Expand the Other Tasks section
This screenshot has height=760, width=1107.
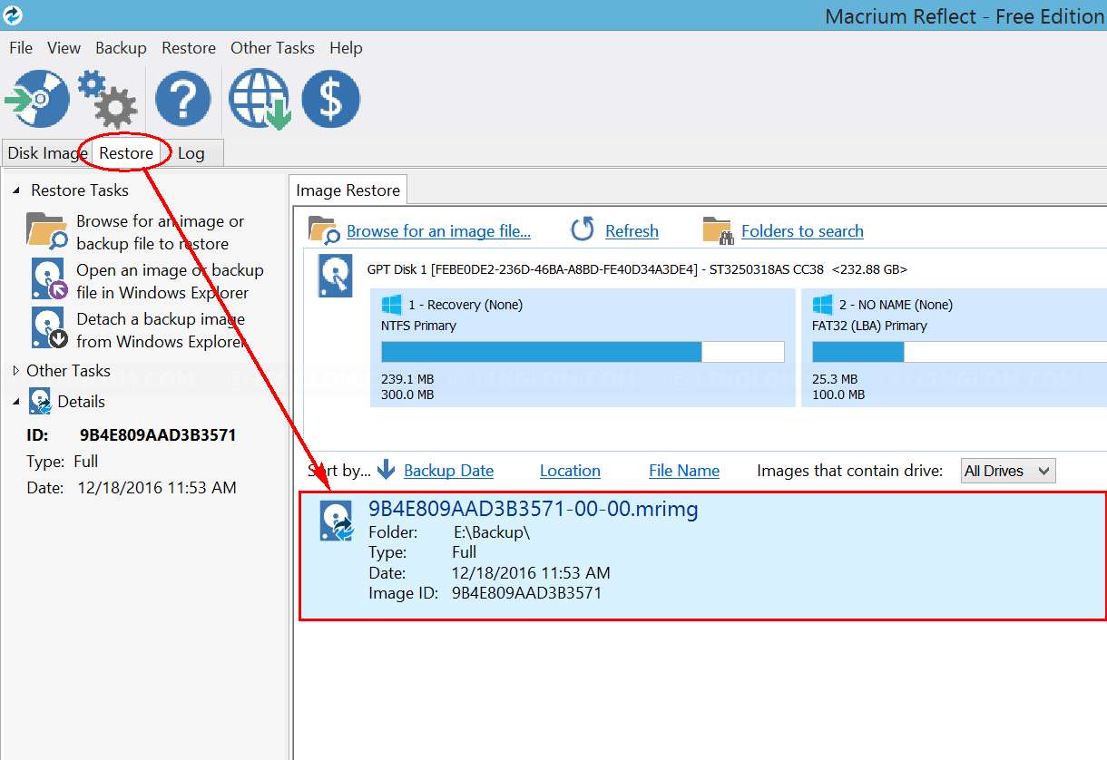coord(15,370)
